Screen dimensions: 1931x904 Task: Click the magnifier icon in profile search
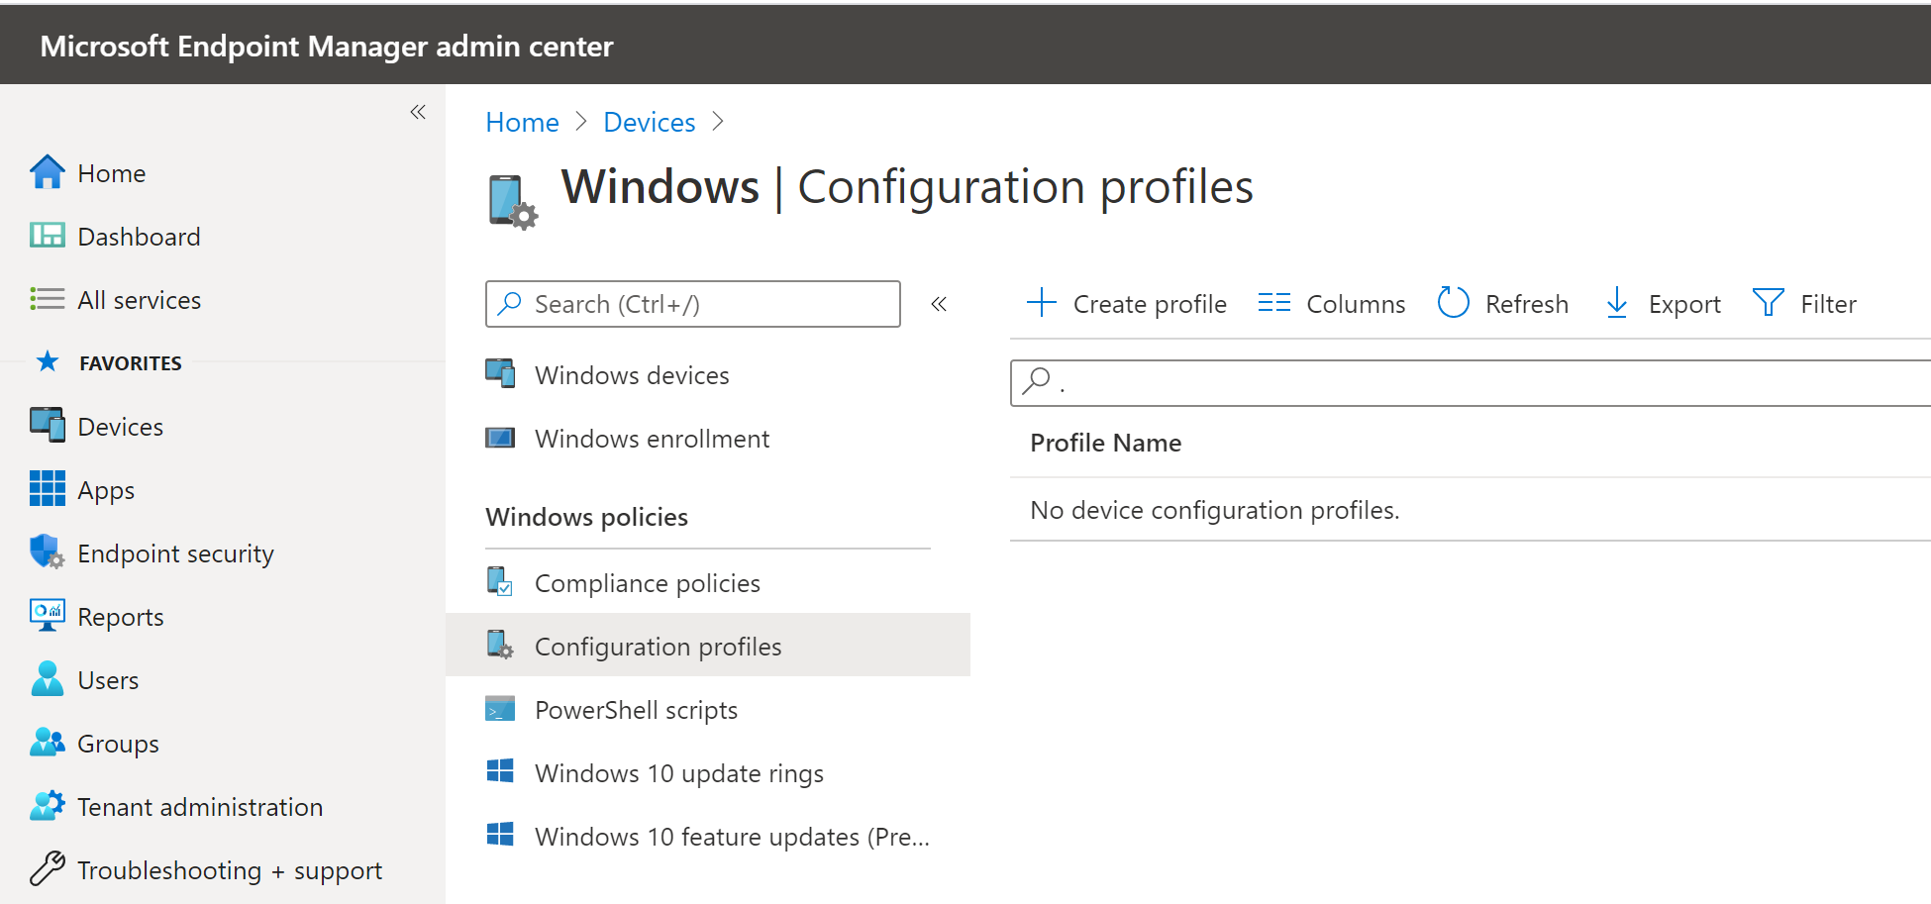(x=1037, y=381)
